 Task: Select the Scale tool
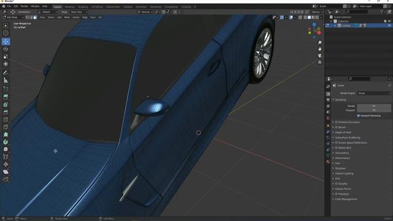point(6,56)
